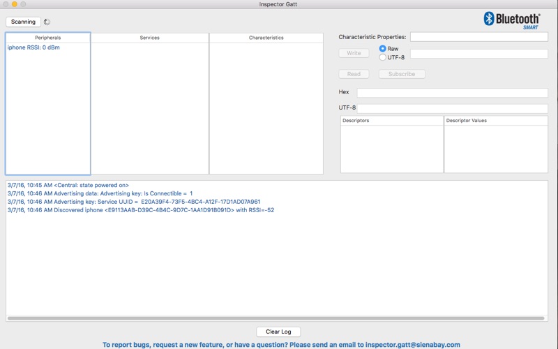Click the 'Discovered iphone' log line
Viewport: 558px width, 349px height.
(141, 210)
